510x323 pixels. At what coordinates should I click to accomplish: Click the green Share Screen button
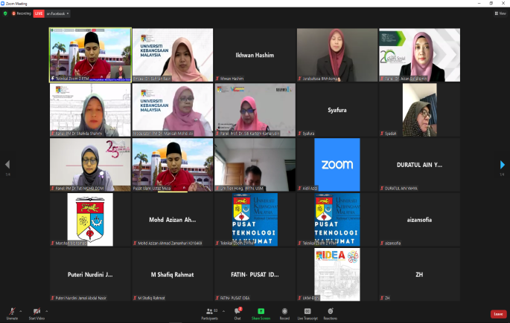261,312
